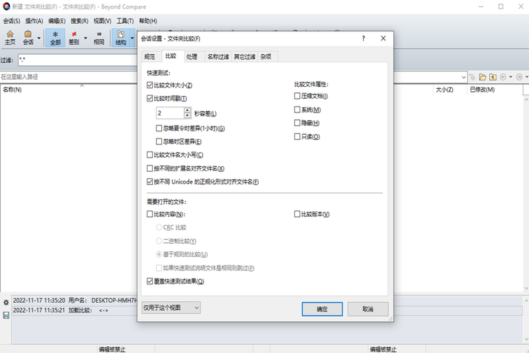Expand the 差别 toolbar dropdown arrow
The image size is (529, 353).
(86, 38)
